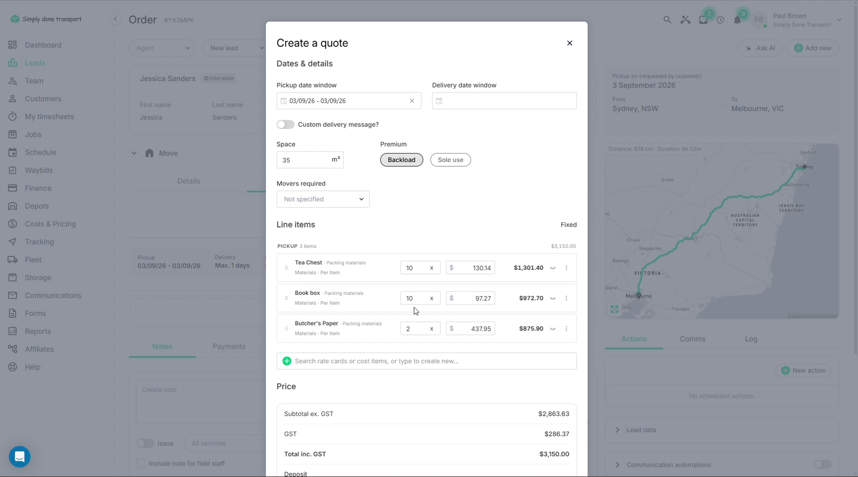Click the New action button
This screenshot has width=858, height=477.
pyautogui.click(x=803, y=371)
